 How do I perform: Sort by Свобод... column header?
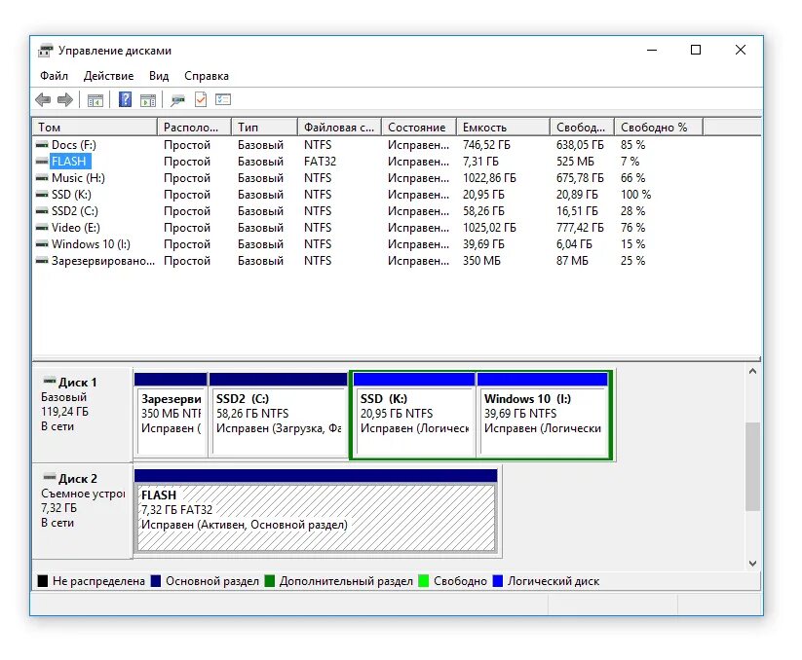[x=582, y=128]
